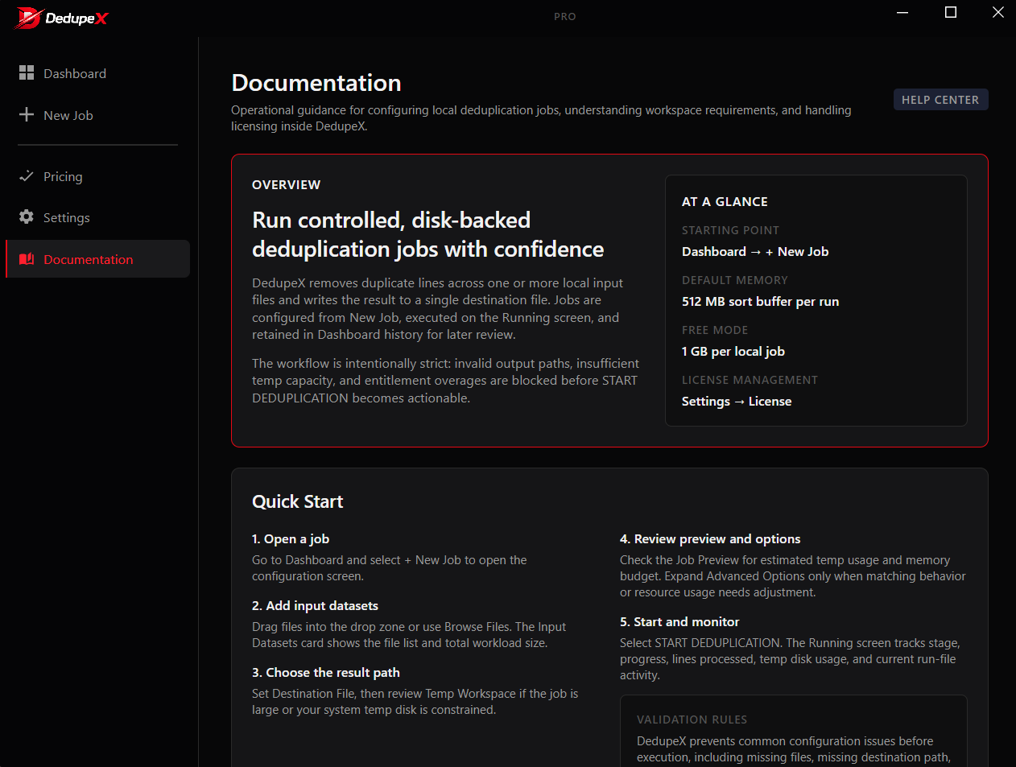Open the HELP CENTER button

[x=940, y=100]
